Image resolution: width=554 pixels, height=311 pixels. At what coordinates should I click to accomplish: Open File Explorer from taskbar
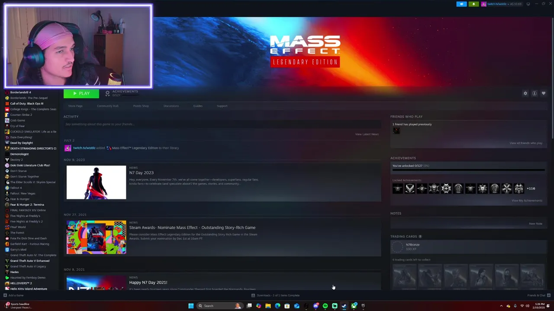(x=268, y=306)
